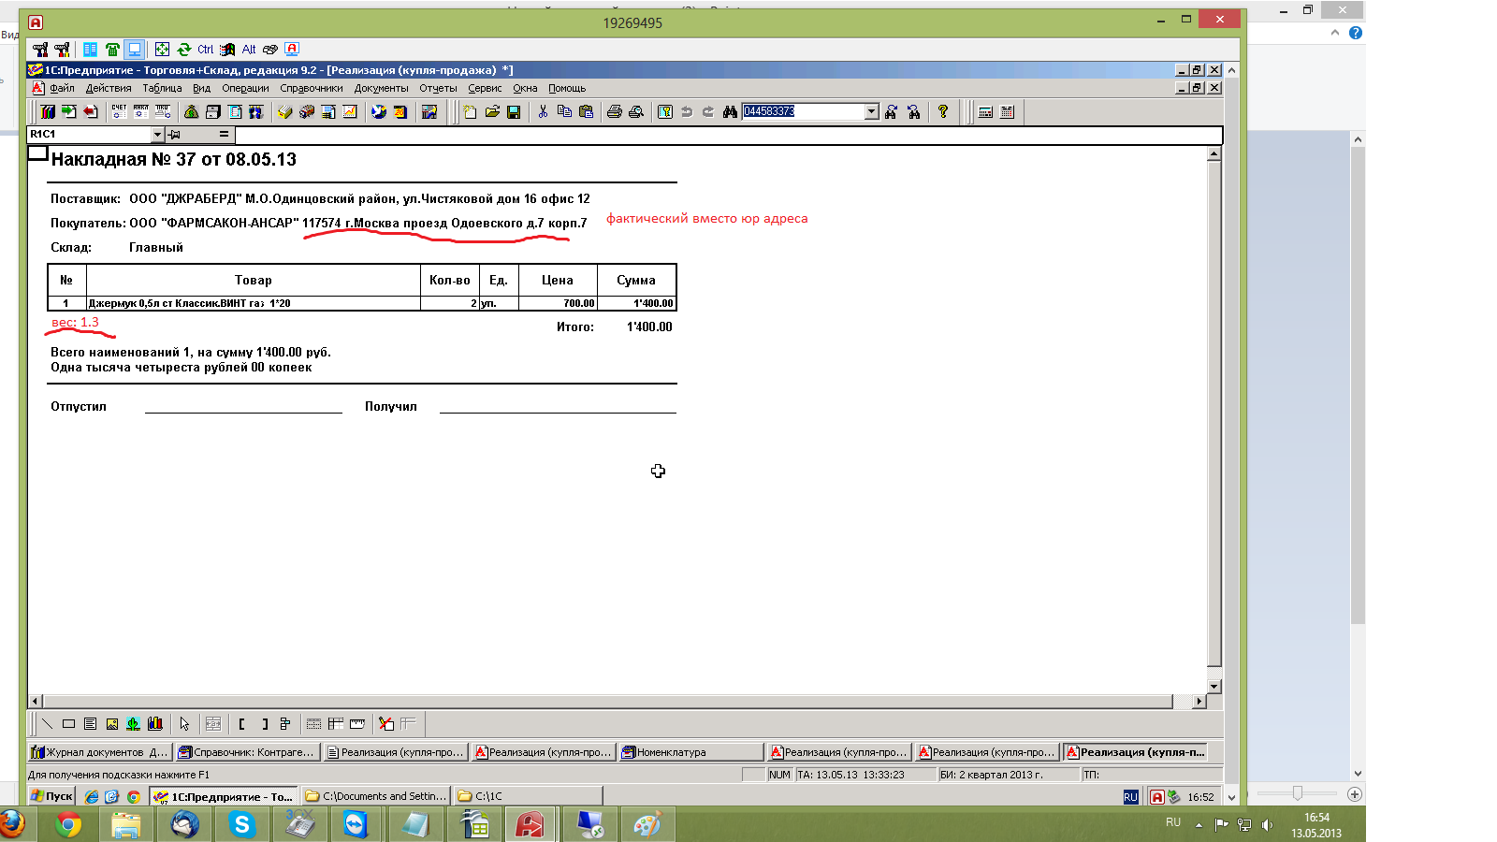Click the Print icon in the toolbar
1497x842 pixels.
coord(614,112)
